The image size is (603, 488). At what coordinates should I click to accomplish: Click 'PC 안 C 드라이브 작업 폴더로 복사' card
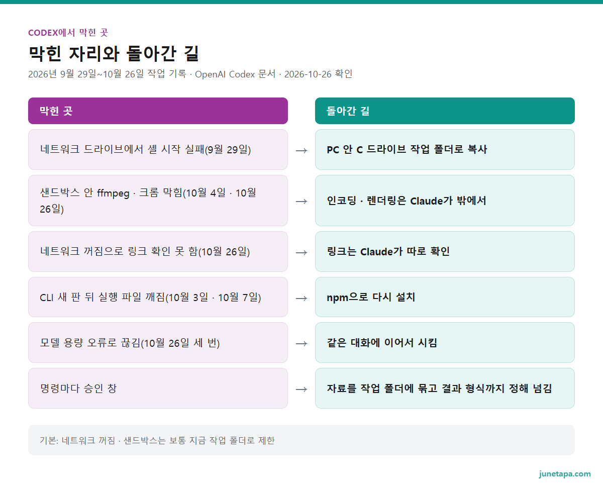pyautogui.click(x=445, y=150)
